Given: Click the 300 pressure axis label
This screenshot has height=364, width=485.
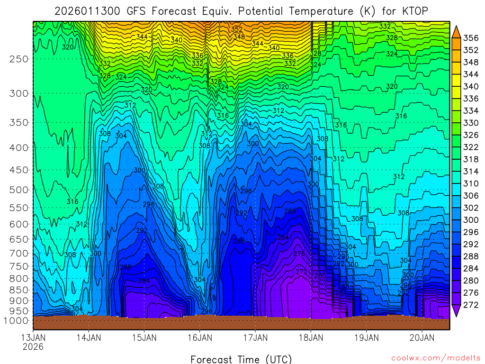Looking at the screenshot, I should 18,93.
